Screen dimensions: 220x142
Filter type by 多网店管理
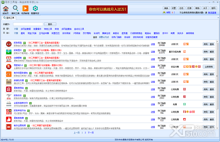click(26, 29)
